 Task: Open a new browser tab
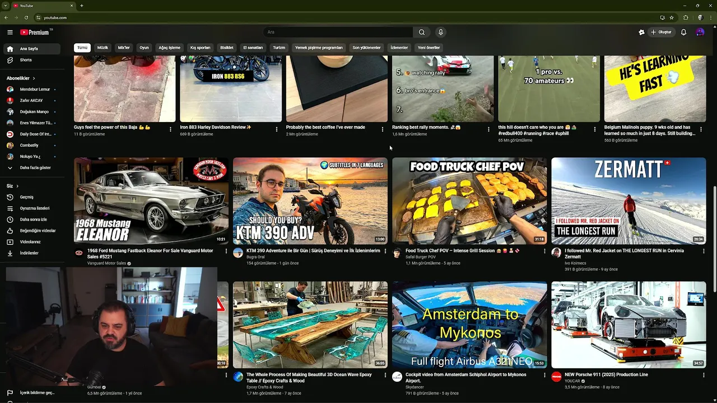(x=82, y=6)
